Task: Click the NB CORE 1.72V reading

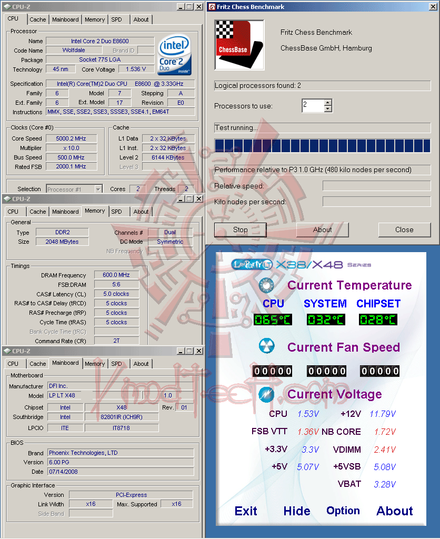Action: tap(385, 432)
